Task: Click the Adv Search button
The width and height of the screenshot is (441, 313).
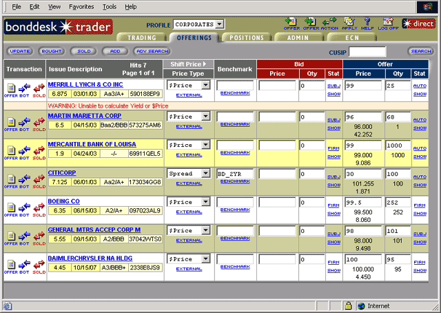Action: click(x=152, y=51)
